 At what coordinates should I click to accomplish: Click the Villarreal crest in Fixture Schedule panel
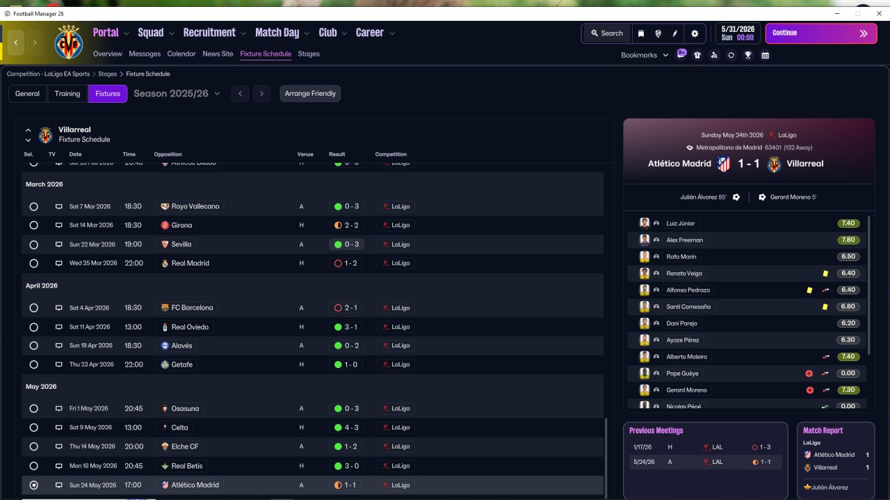point(46,135)
